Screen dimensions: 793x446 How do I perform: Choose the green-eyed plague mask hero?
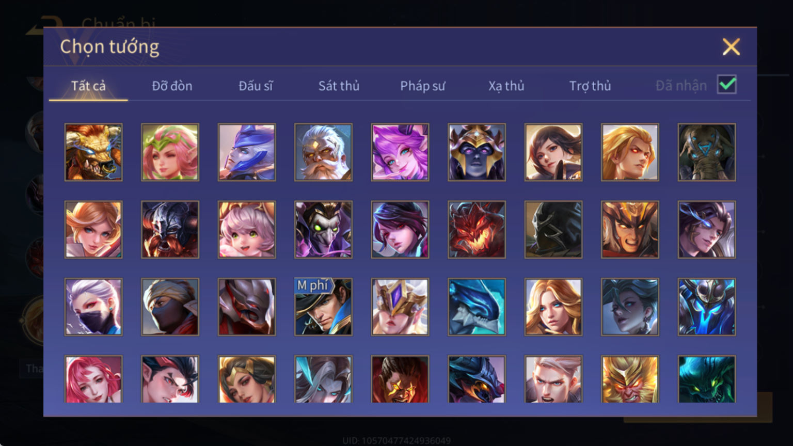(x=323, y=230)
